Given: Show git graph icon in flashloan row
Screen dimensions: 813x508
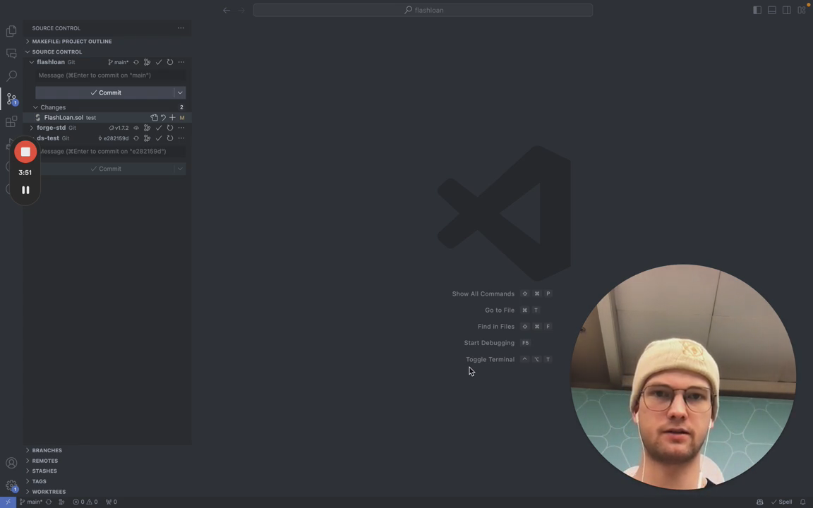Looking at the screenshot, I should (147, 62).
